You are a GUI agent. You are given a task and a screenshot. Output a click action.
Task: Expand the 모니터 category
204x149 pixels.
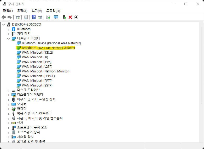(9, 104)
